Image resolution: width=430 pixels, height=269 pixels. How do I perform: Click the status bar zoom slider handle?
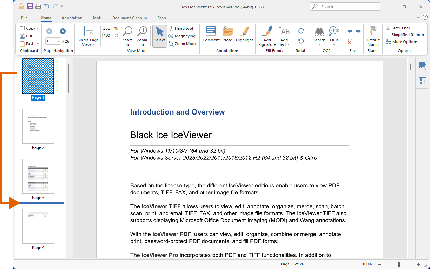tap(399, 264)
